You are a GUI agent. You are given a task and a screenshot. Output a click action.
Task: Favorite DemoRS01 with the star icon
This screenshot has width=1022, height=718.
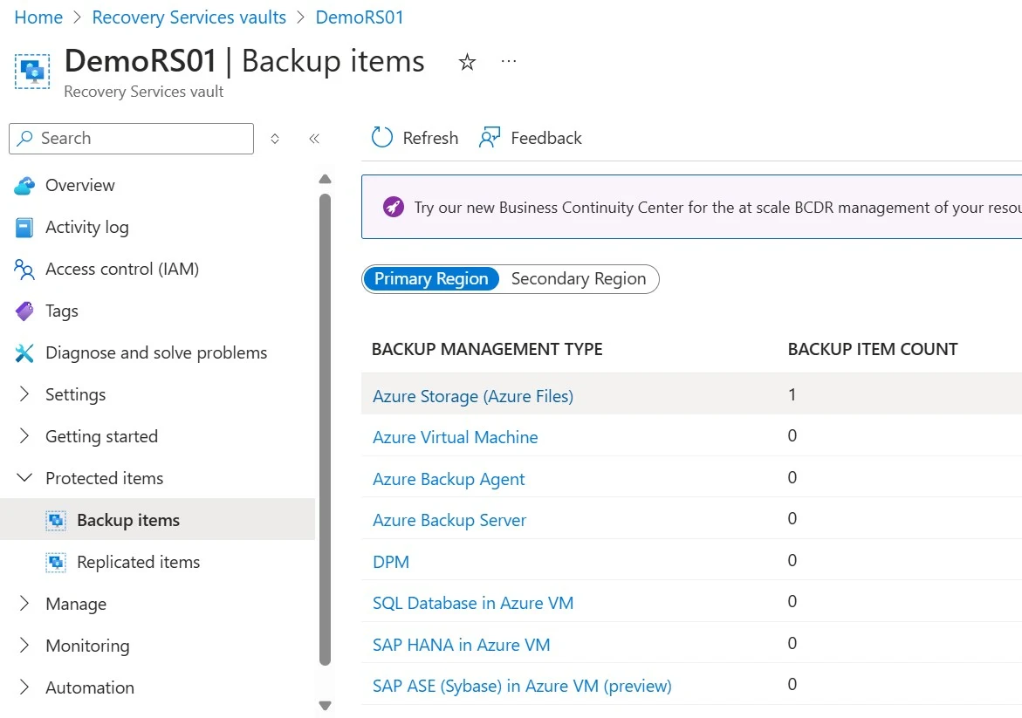point(468,62)
